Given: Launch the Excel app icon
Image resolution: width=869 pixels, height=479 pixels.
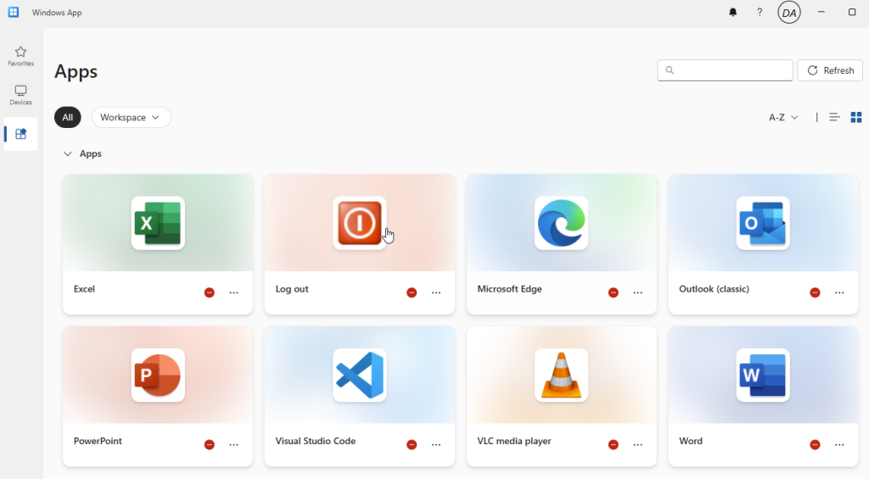Looking at the screenshot, I should coord(158,223).
